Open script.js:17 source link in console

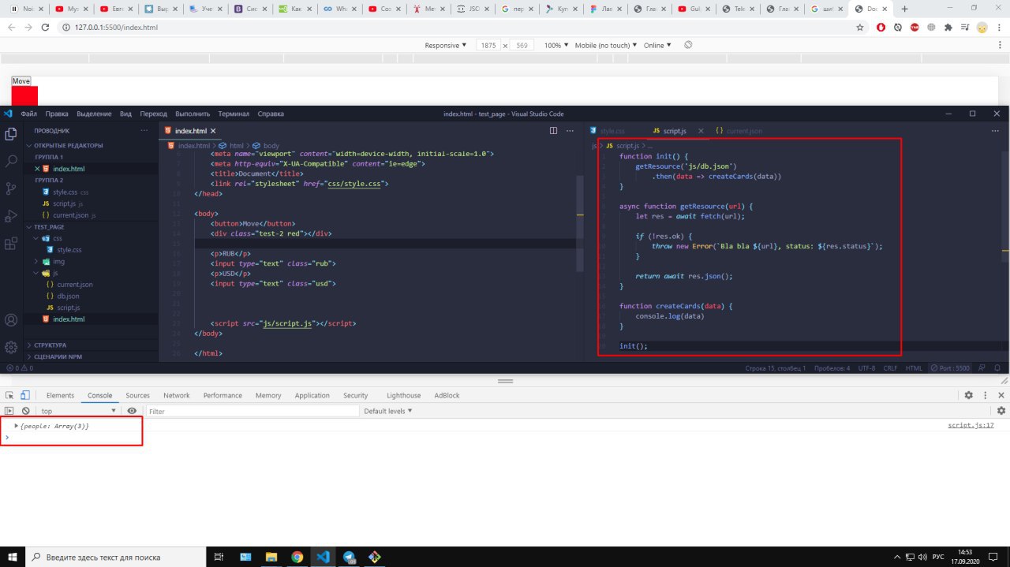tap(971, 425)
